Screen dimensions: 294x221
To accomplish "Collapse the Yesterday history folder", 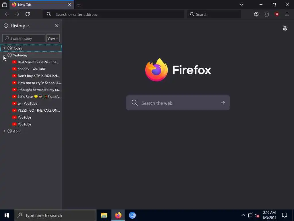I will click(x=4, y=55).
